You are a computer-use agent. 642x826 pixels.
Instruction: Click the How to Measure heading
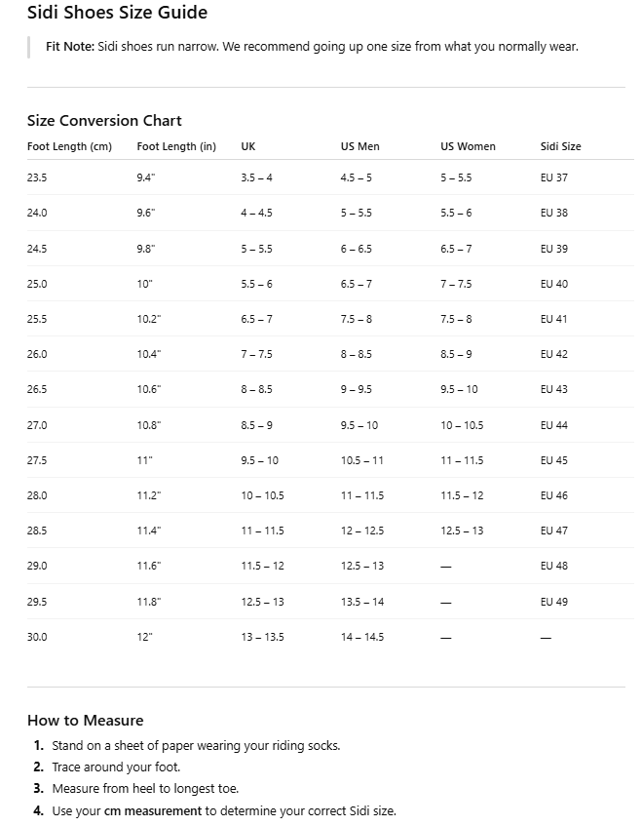[x=85, y=721]
